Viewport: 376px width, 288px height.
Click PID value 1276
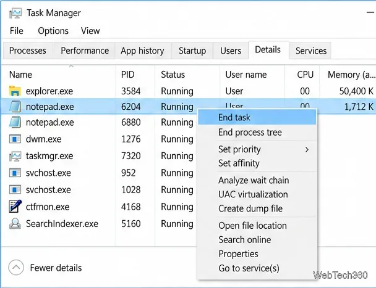click(131, 139)
